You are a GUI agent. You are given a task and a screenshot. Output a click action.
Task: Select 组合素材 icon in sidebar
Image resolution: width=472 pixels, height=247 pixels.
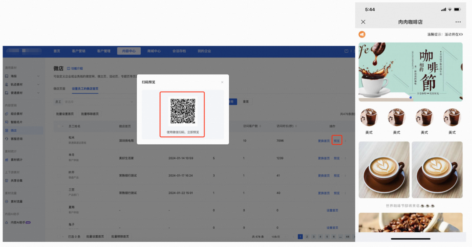[x=7, y=114]
